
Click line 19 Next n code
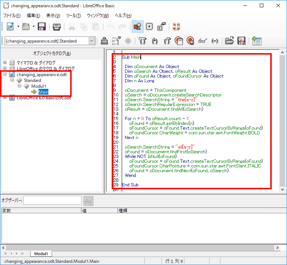click(132, 138)
